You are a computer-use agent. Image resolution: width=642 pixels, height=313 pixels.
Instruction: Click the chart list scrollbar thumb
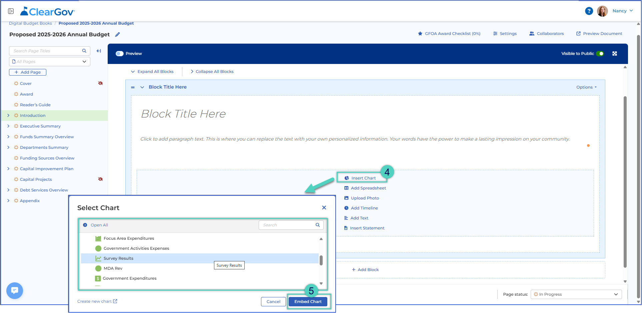[321, 260]
